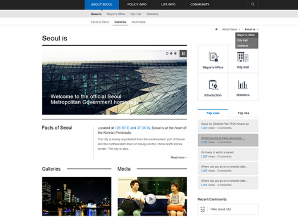The image size is (298, 217).
Task: Select the third slideshow indicator dot
Action: [x=175, y=54]
